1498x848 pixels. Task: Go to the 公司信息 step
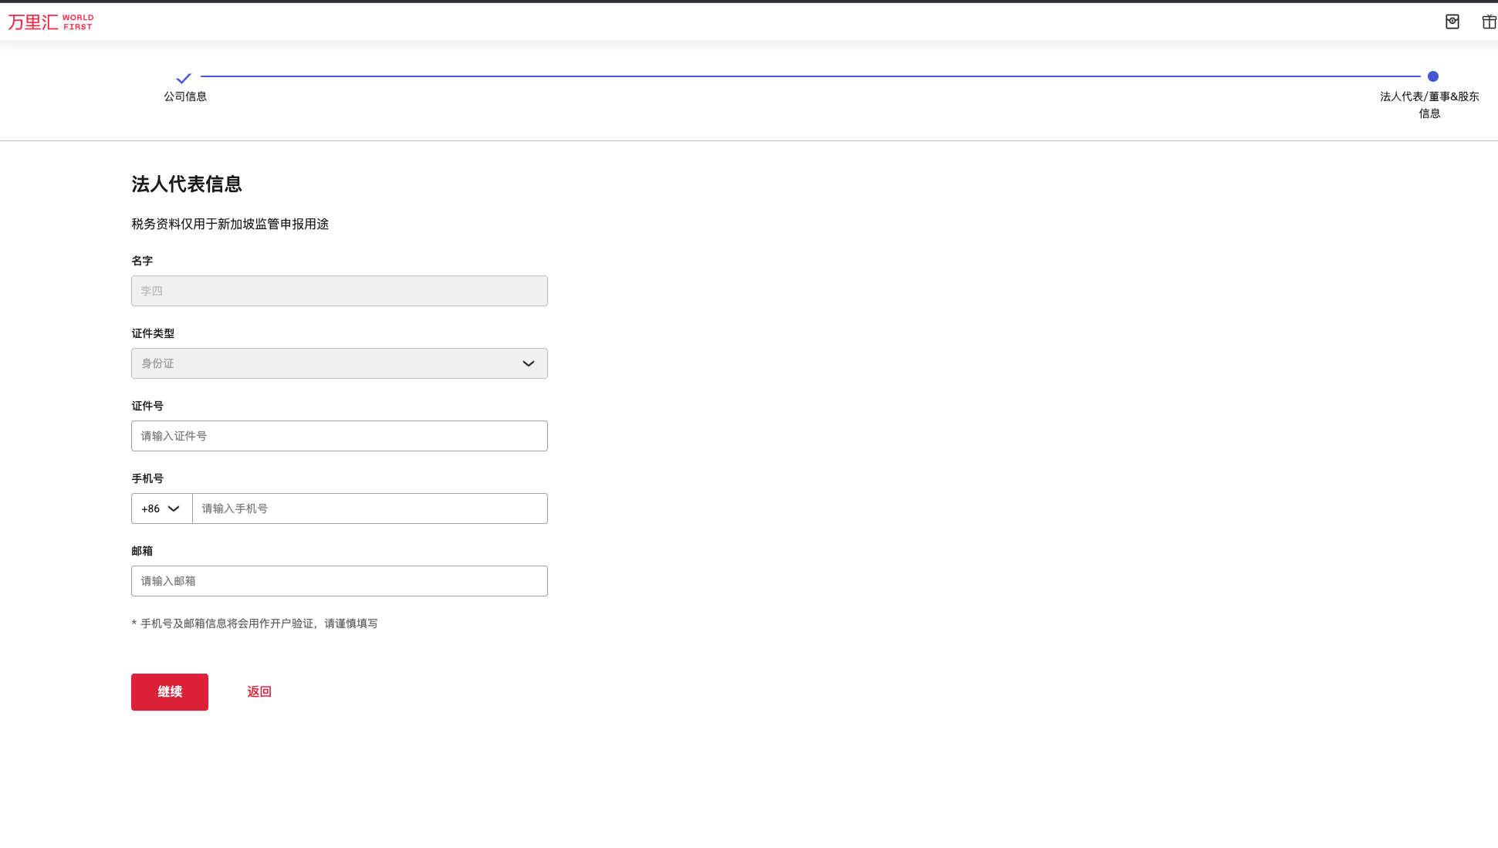185,96
